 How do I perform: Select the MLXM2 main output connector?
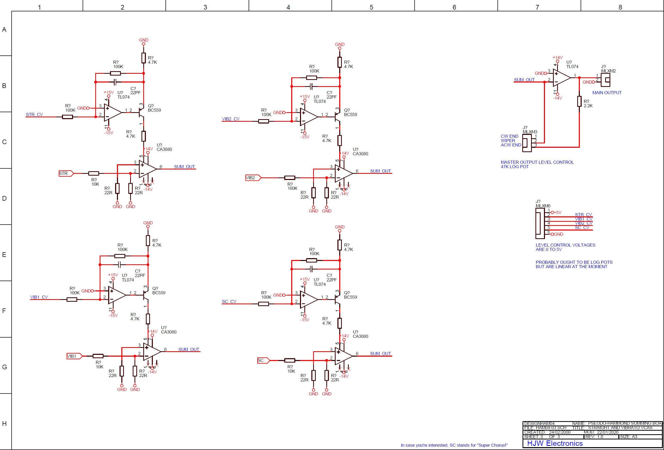pos(605,80)
